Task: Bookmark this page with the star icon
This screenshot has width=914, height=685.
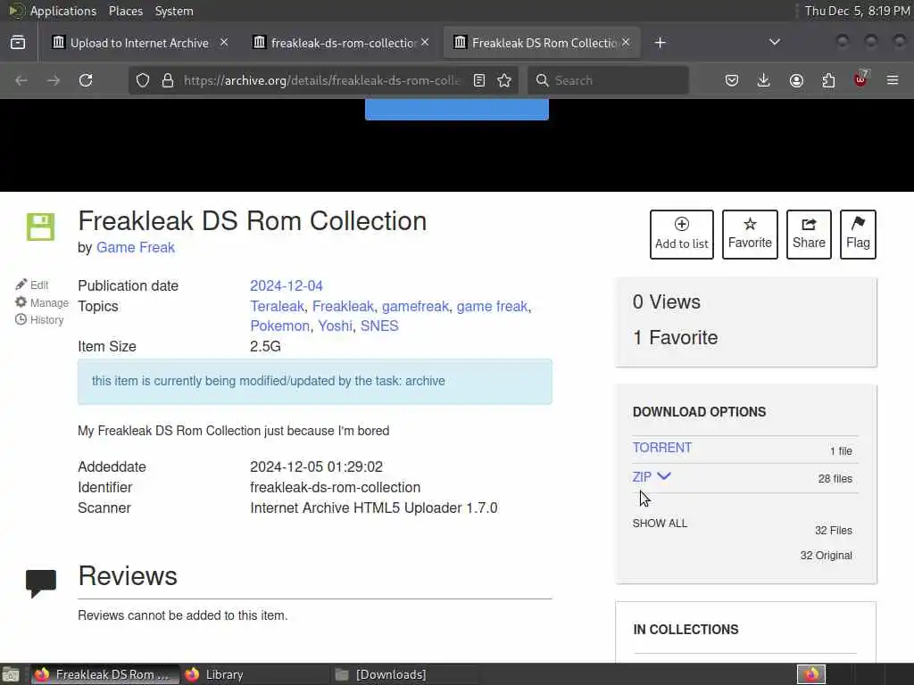Action: 504,80
